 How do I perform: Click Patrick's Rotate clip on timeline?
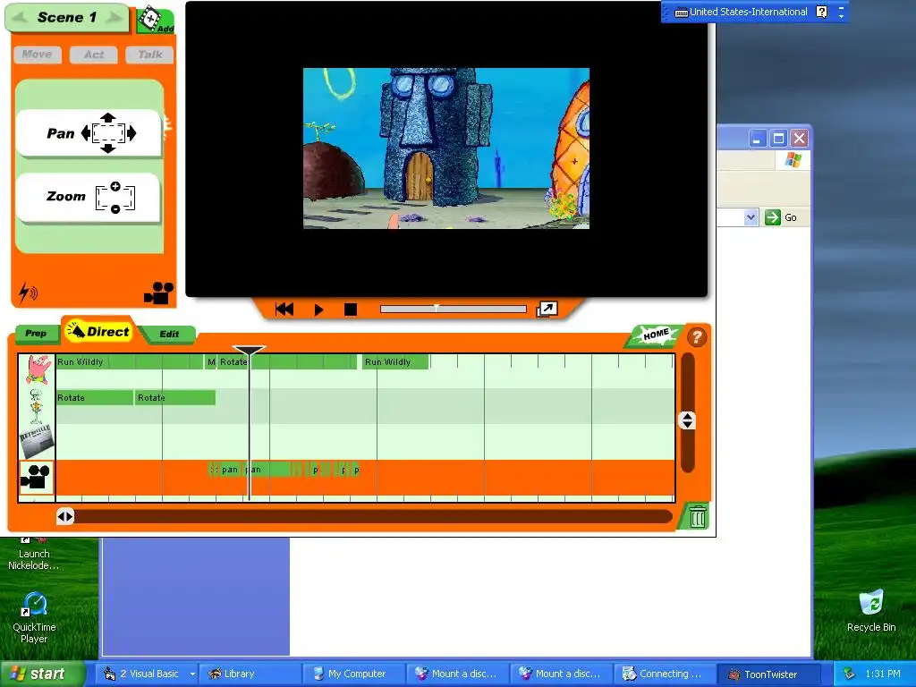tap(287, 362)
